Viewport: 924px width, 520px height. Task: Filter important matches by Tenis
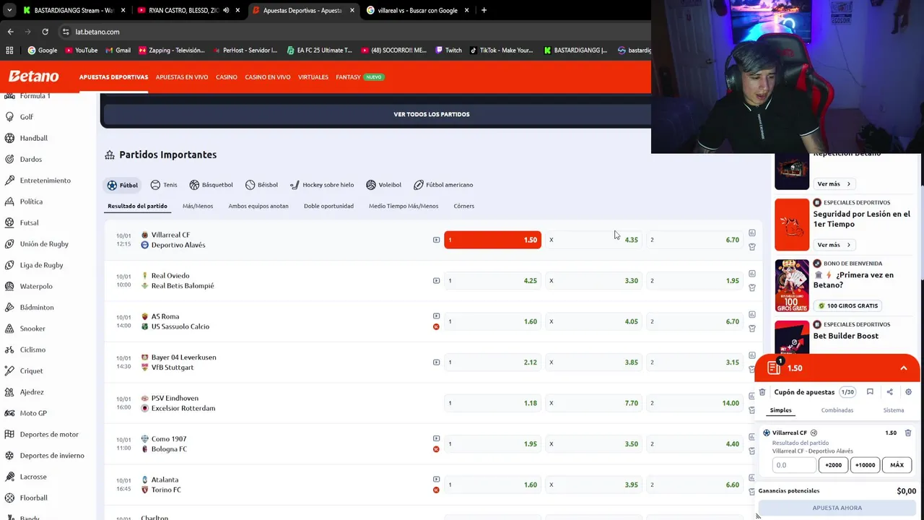coord(164,185)
